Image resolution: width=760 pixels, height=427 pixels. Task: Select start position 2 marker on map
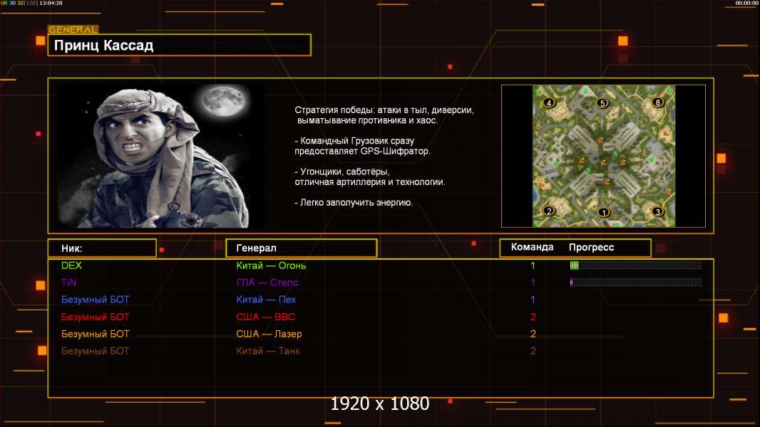(548, 211)
